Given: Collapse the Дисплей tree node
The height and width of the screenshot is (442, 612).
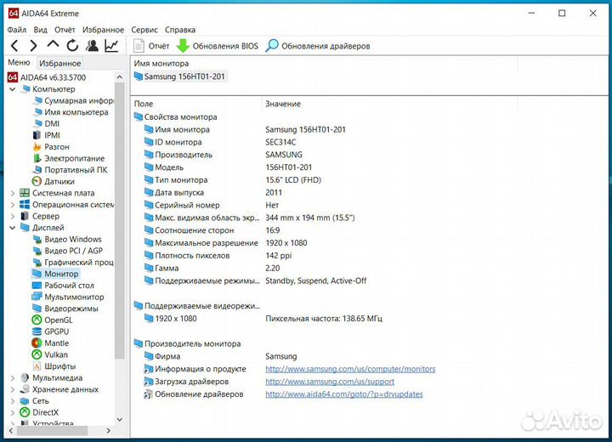Looking at the screenshot, I should pyautogui.click(x=13, y=228).
